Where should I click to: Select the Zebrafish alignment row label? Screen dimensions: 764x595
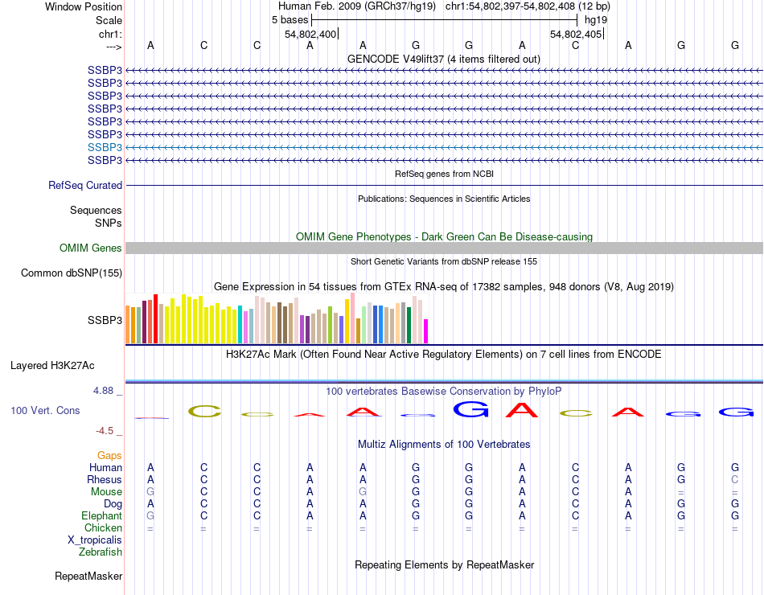(101, 552)
